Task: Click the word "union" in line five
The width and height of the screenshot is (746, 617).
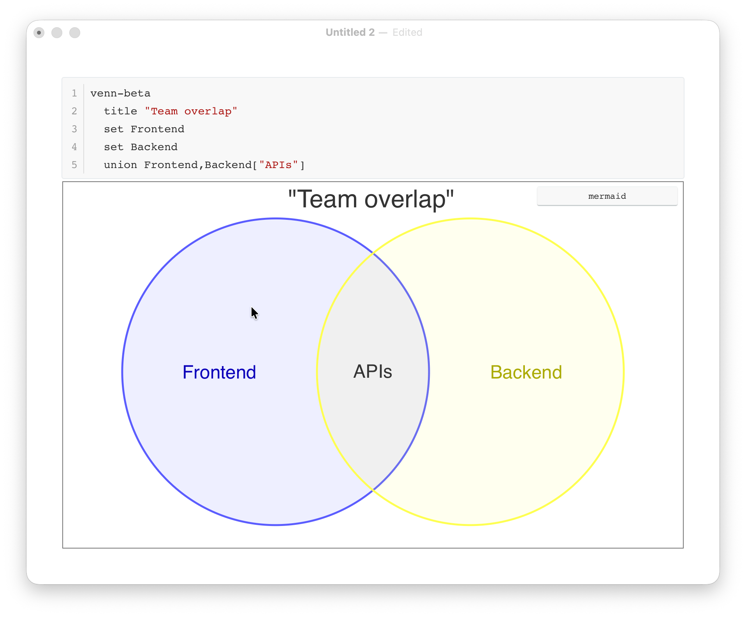Action: point(120,165)
